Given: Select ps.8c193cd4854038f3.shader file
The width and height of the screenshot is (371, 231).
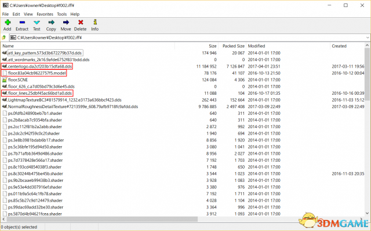Looking at the screenshot, I should 35,167.
